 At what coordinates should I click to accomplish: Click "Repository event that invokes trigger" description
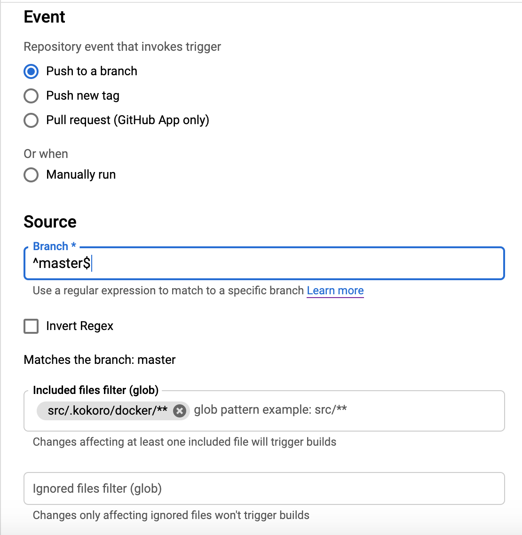122,47
